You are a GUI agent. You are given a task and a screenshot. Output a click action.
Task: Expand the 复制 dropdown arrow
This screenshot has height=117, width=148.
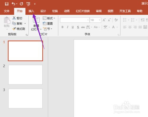click(25, 23)
